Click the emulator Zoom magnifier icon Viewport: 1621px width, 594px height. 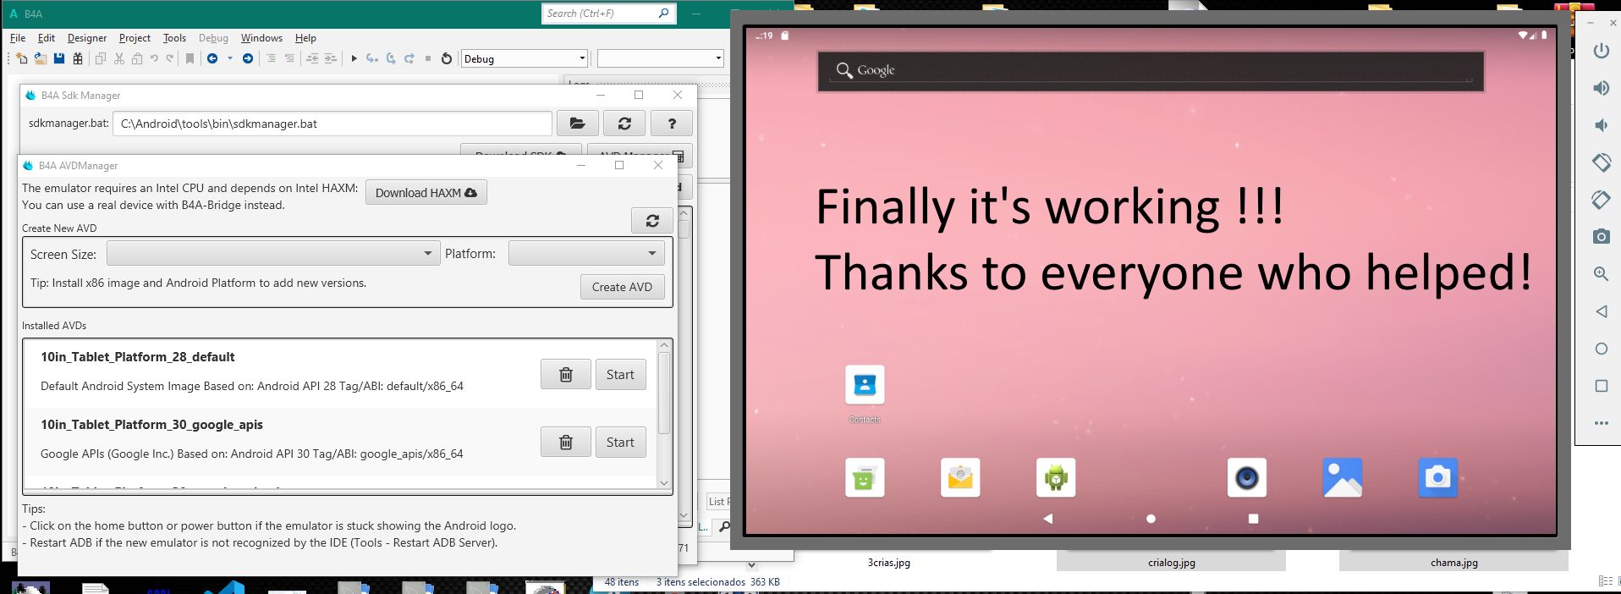click(1601, 274)
